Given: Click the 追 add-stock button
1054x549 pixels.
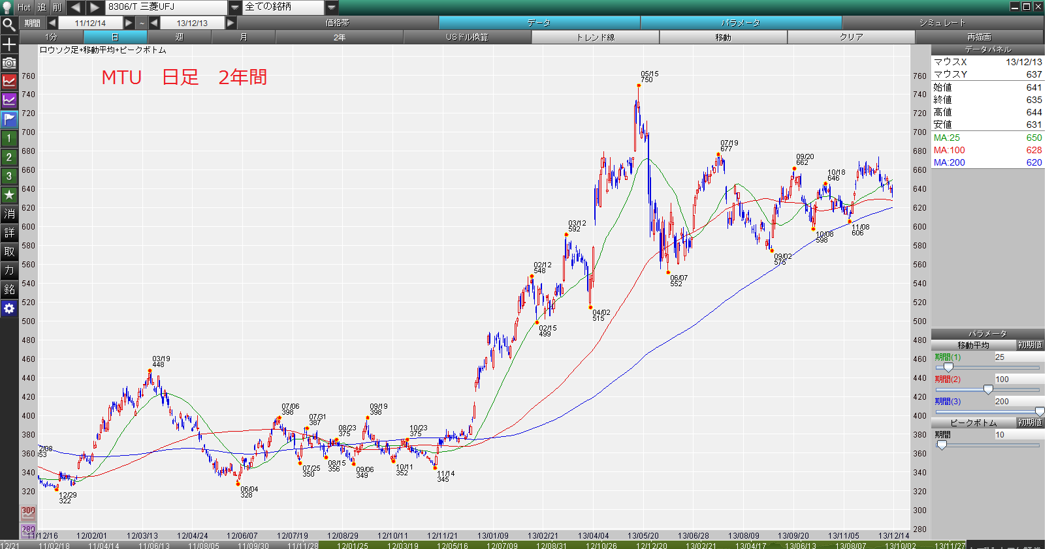Looking at the screenshot, I should tap(42, 7).
